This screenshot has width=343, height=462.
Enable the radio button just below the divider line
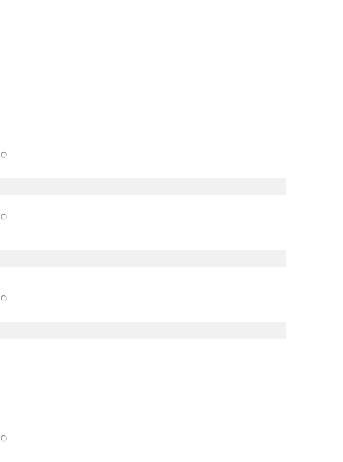point(4,298)
